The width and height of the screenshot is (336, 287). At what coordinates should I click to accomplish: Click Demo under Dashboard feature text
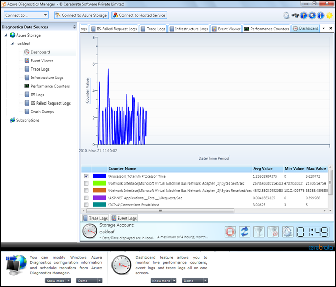195,281
